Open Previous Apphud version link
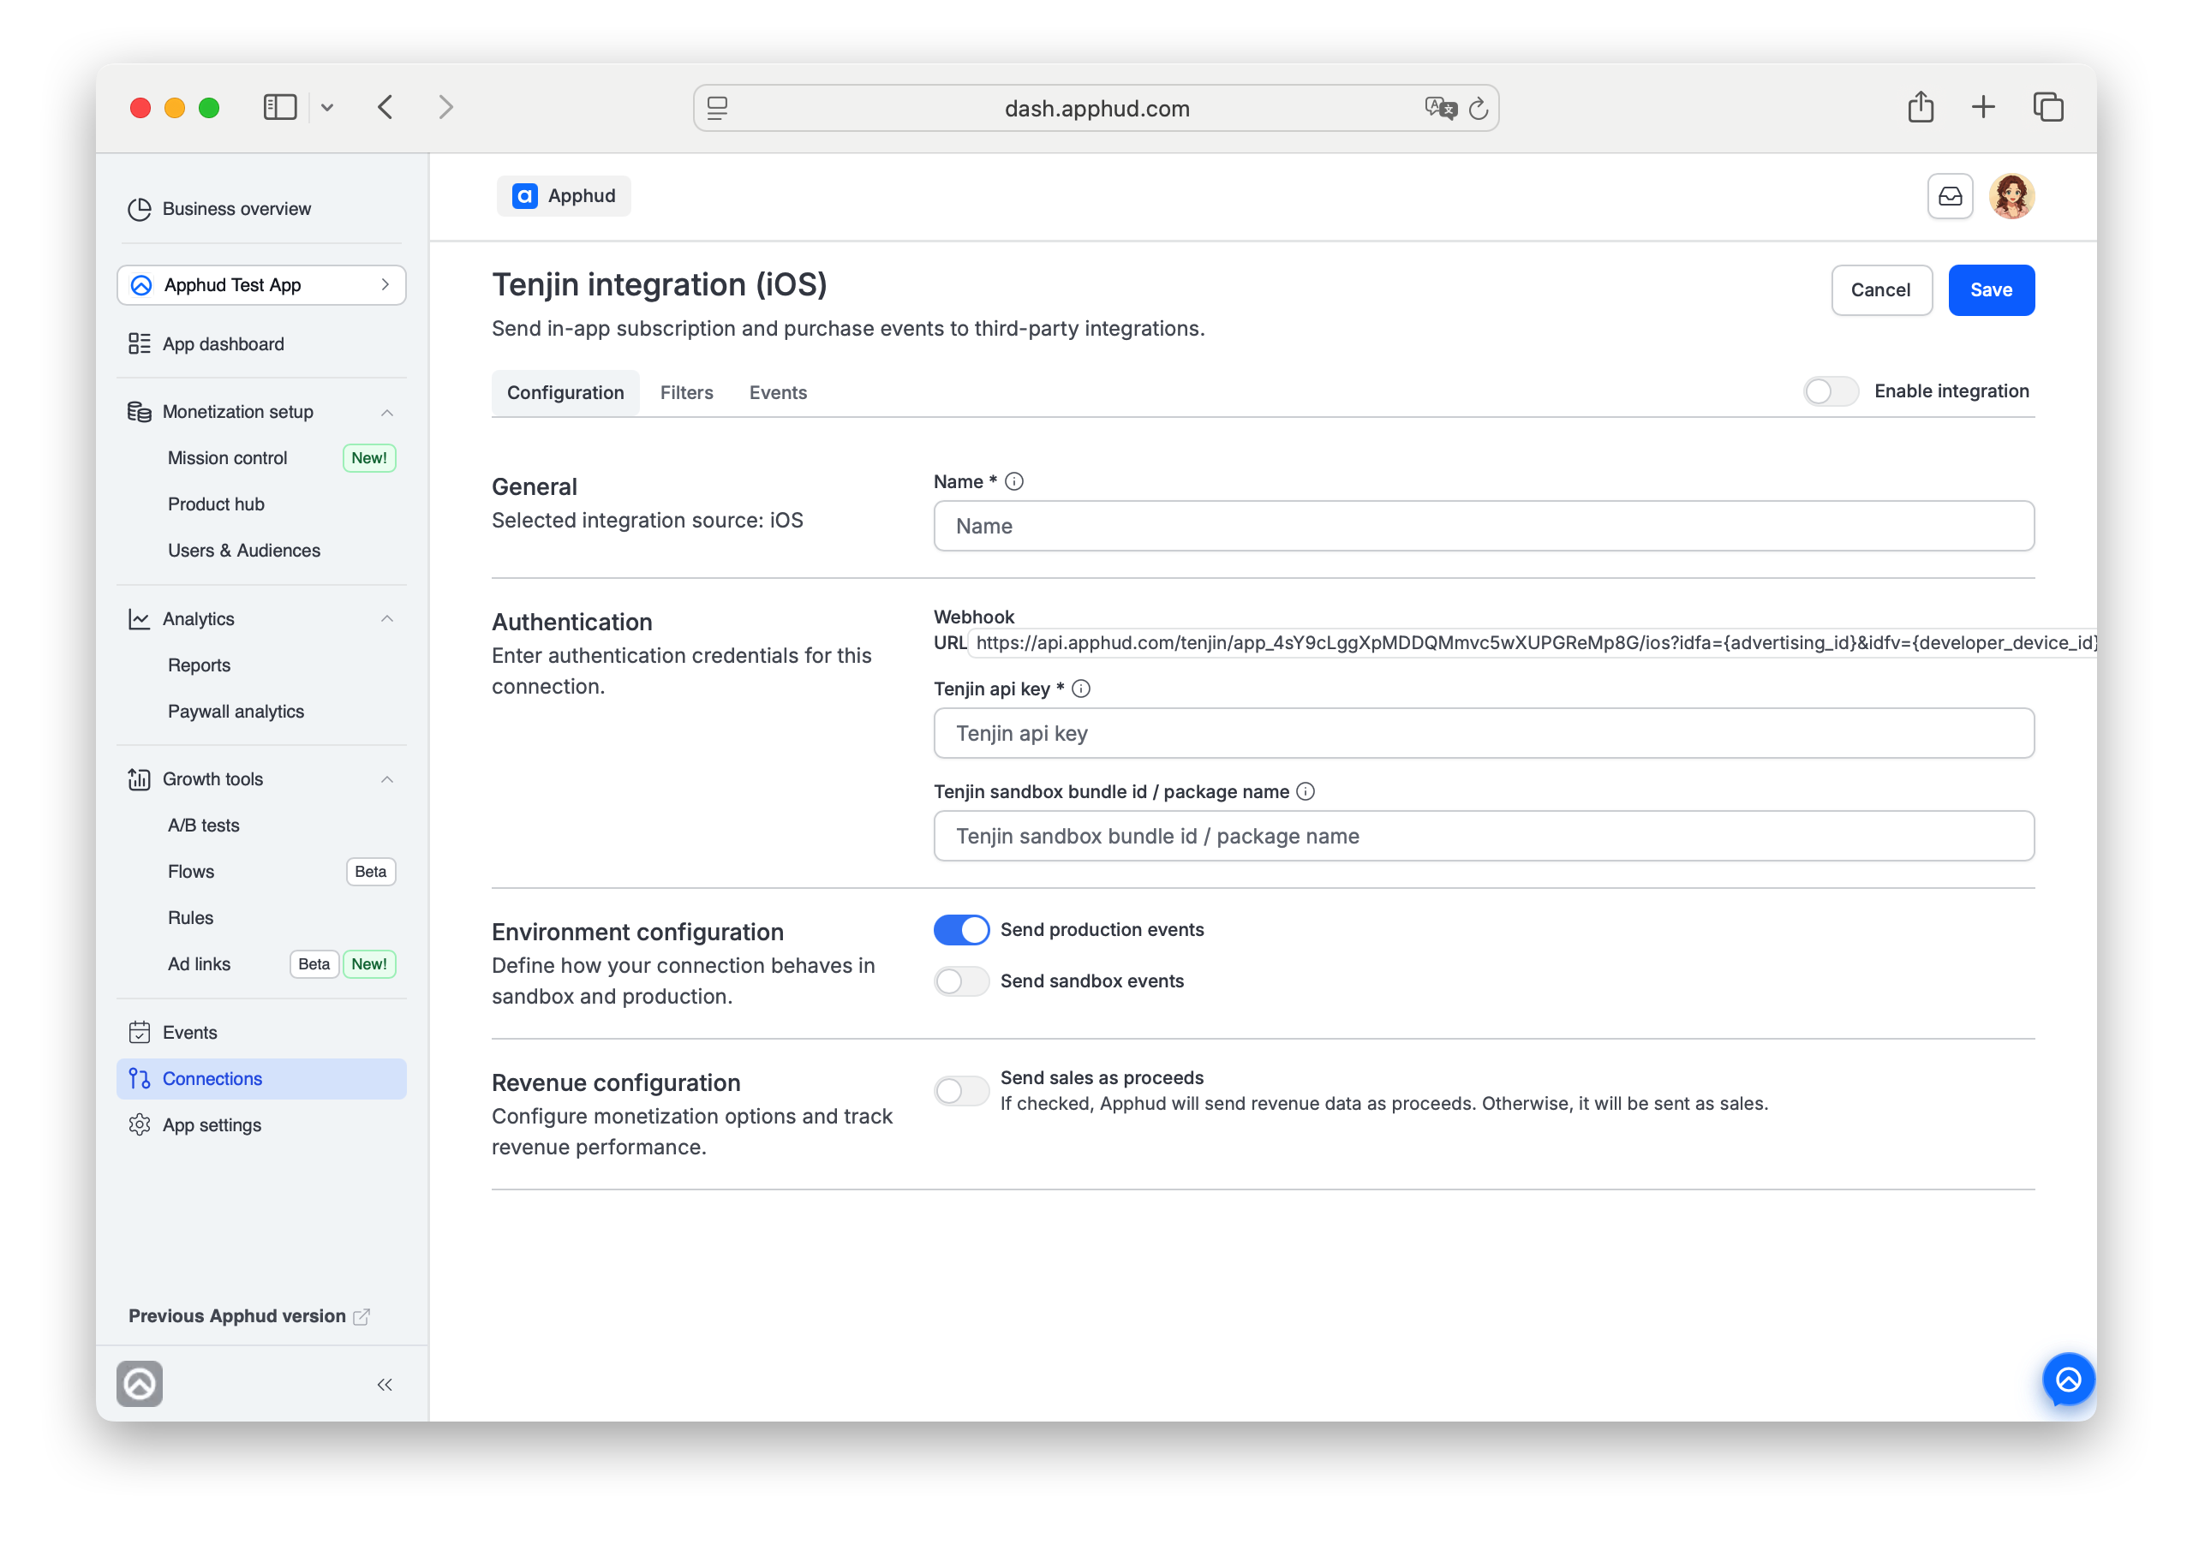This screenshot has width=2193, height=1550. (248, 1316)
